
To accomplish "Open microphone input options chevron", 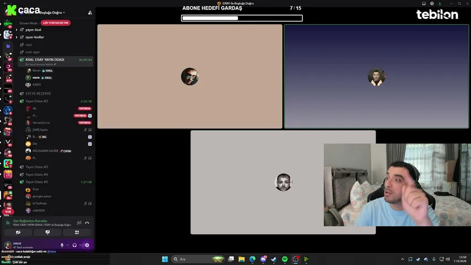I will 67,245.
